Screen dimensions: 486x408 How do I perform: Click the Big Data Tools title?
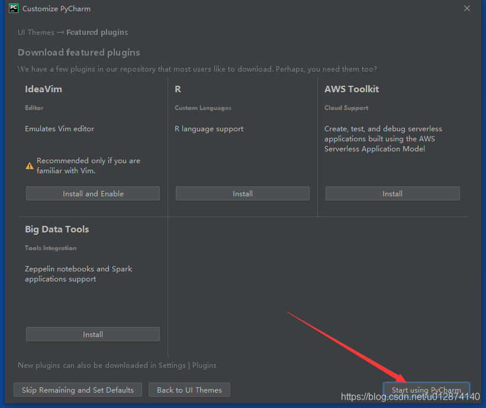[x=57, y=229]
